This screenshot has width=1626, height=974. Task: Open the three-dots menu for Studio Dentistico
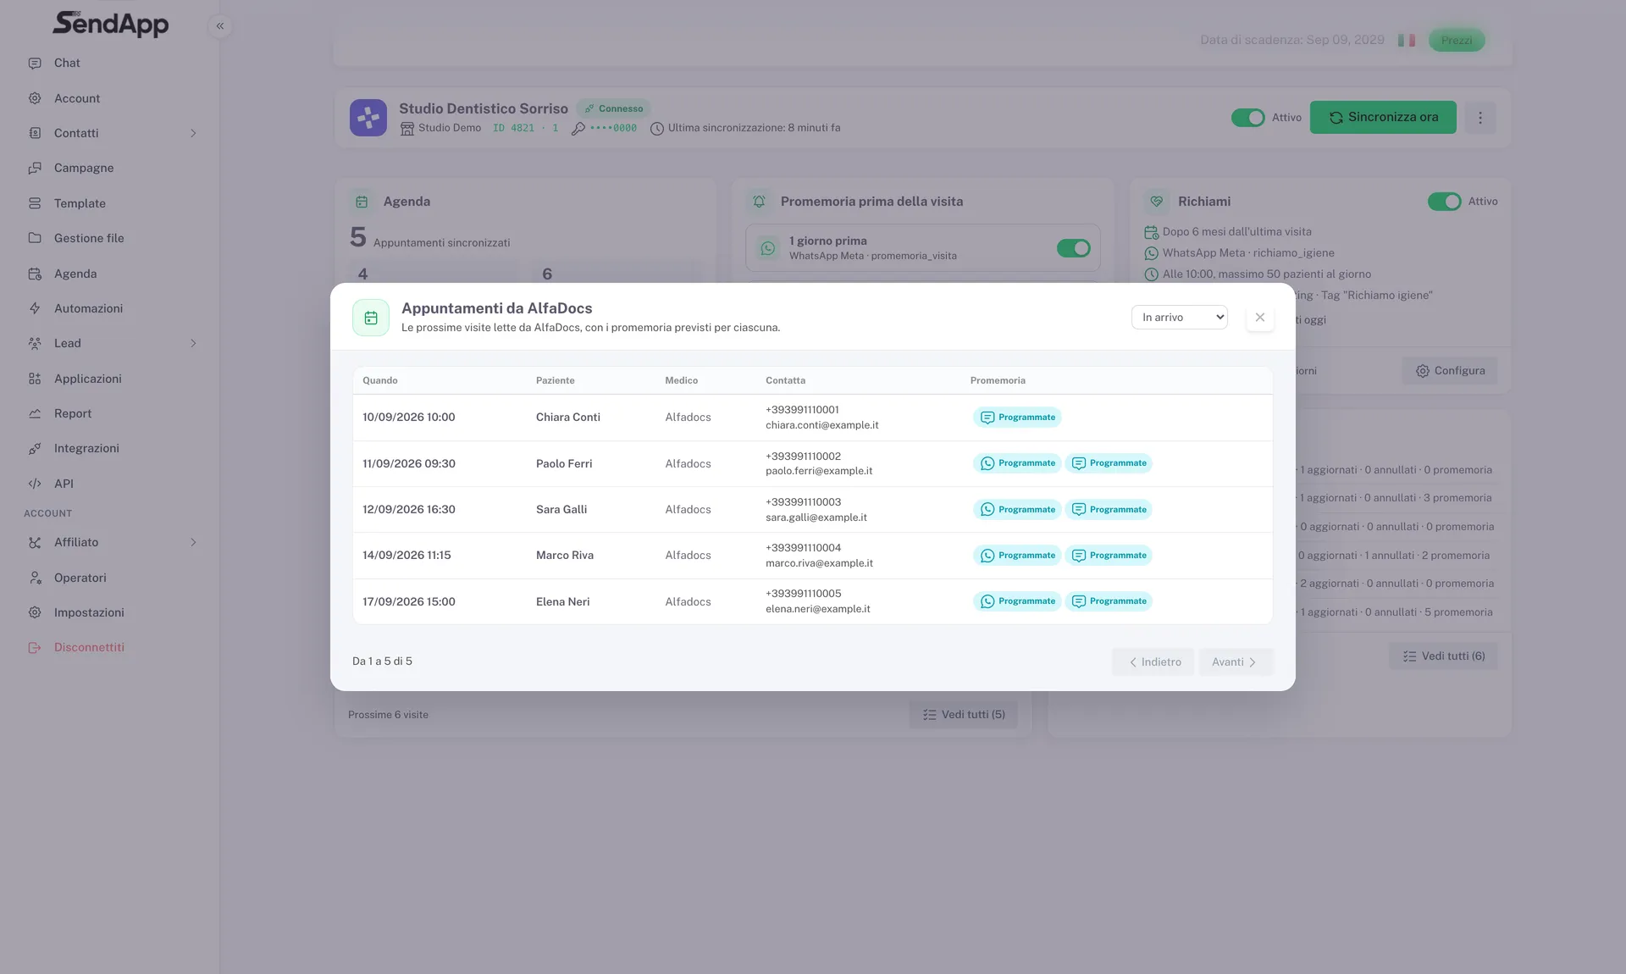click(1480, 118)
